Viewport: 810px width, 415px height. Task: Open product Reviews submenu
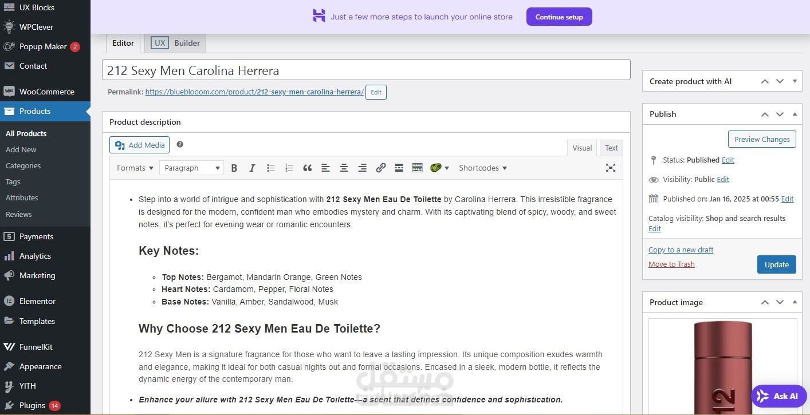(19, 214)
